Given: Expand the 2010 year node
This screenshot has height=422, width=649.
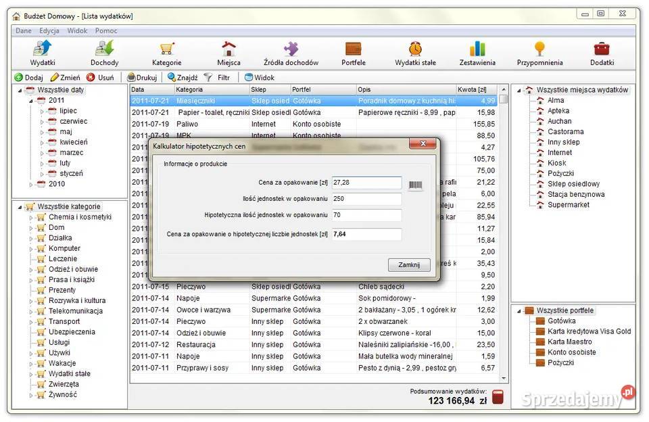Looking at the screenshot, I should [x=31, y=184].
